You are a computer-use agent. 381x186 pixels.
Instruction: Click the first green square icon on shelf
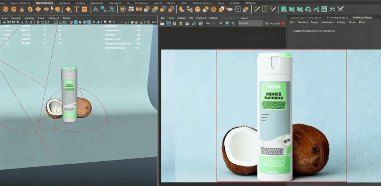coord(284,9)
